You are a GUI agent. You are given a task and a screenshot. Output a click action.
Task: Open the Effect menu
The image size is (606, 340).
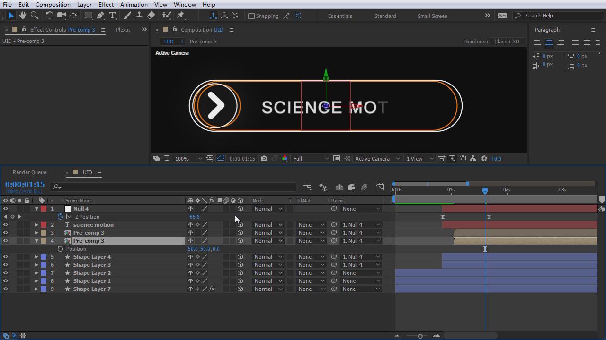click(106, 4)
